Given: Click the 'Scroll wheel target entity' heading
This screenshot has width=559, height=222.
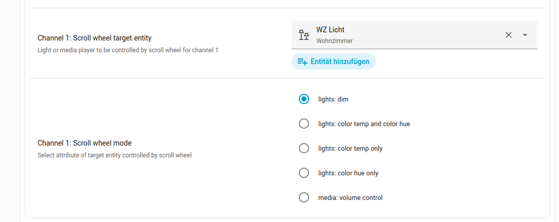Looking at the screenshot, I should [95, 38].
